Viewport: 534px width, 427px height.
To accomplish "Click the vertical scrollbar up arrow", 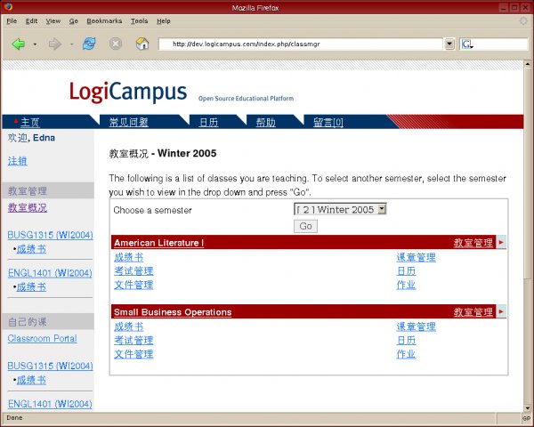I will [x=528, y=64].
